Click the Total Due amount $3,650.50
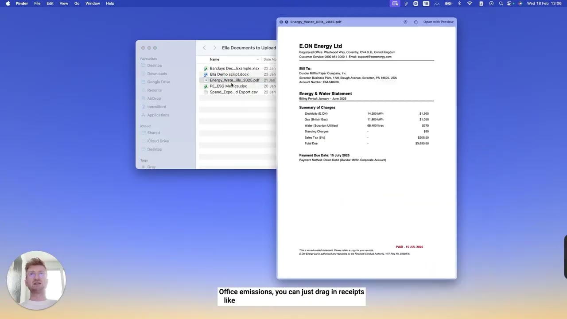The height and width of the screenshot is (319, 567). pyautogui.click(x=422, y=144)
